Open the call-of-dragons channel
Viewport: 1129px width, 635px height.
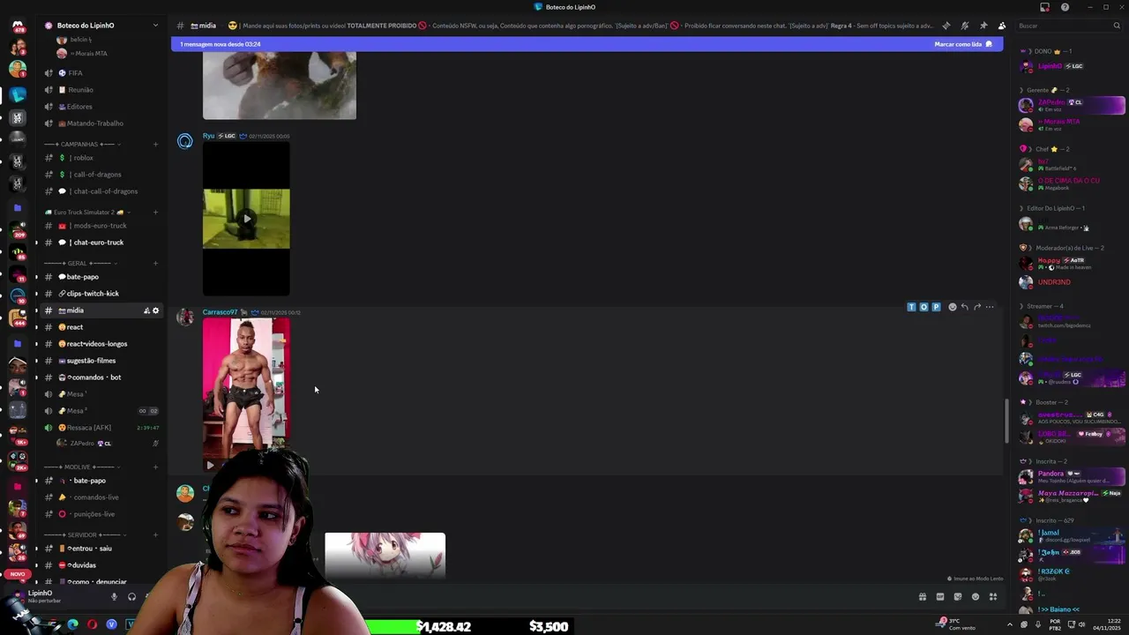(x=101, y=175)
